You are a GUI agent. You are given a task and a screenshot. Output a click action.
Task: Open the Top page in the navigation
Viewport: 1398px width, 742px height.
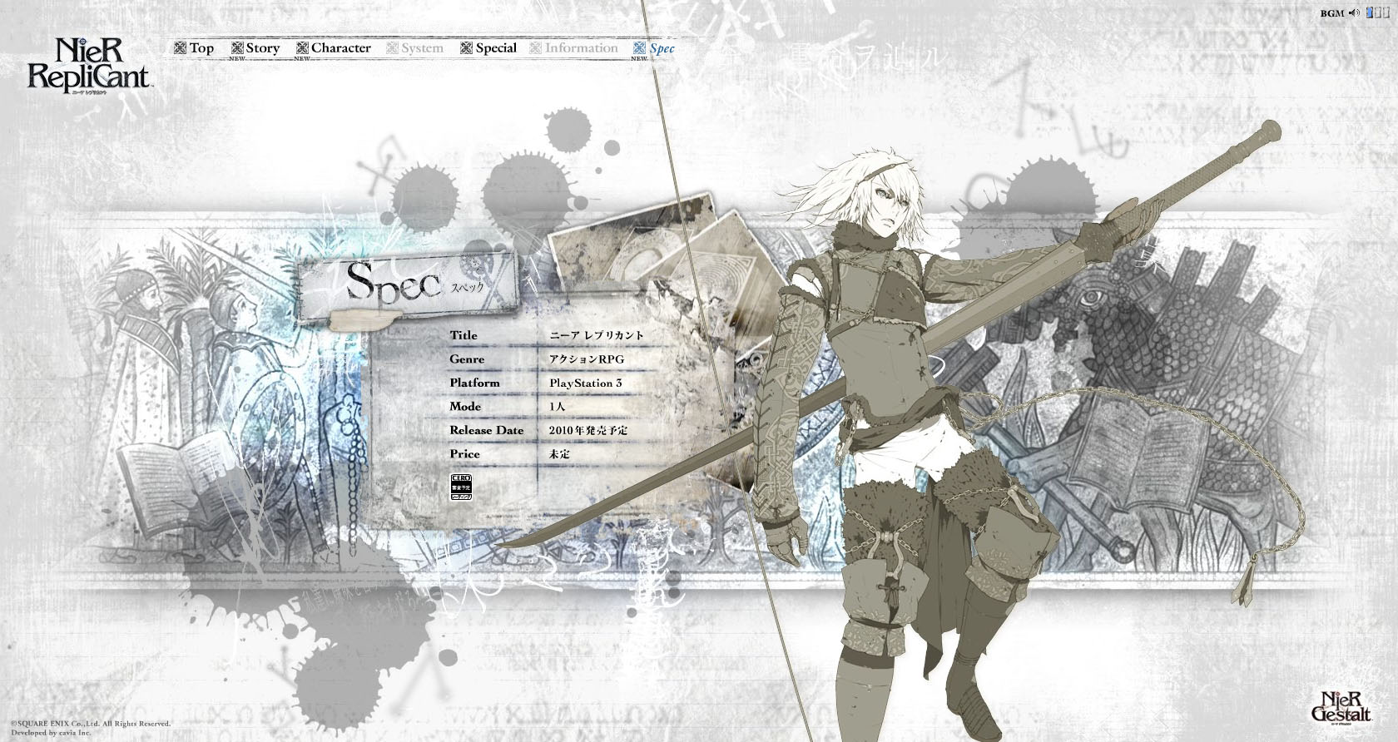194,48
